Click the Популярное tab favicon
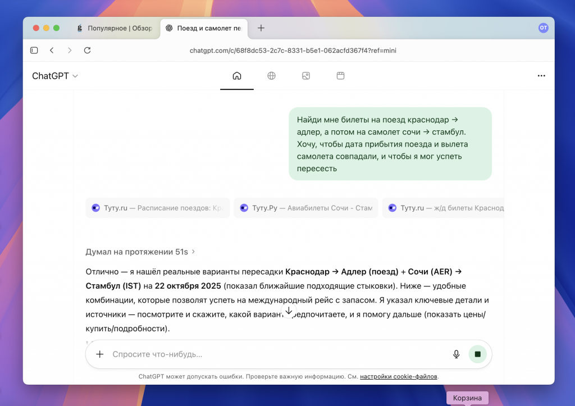This screenshot has width=575, height=406. click(x=80, y=28)
